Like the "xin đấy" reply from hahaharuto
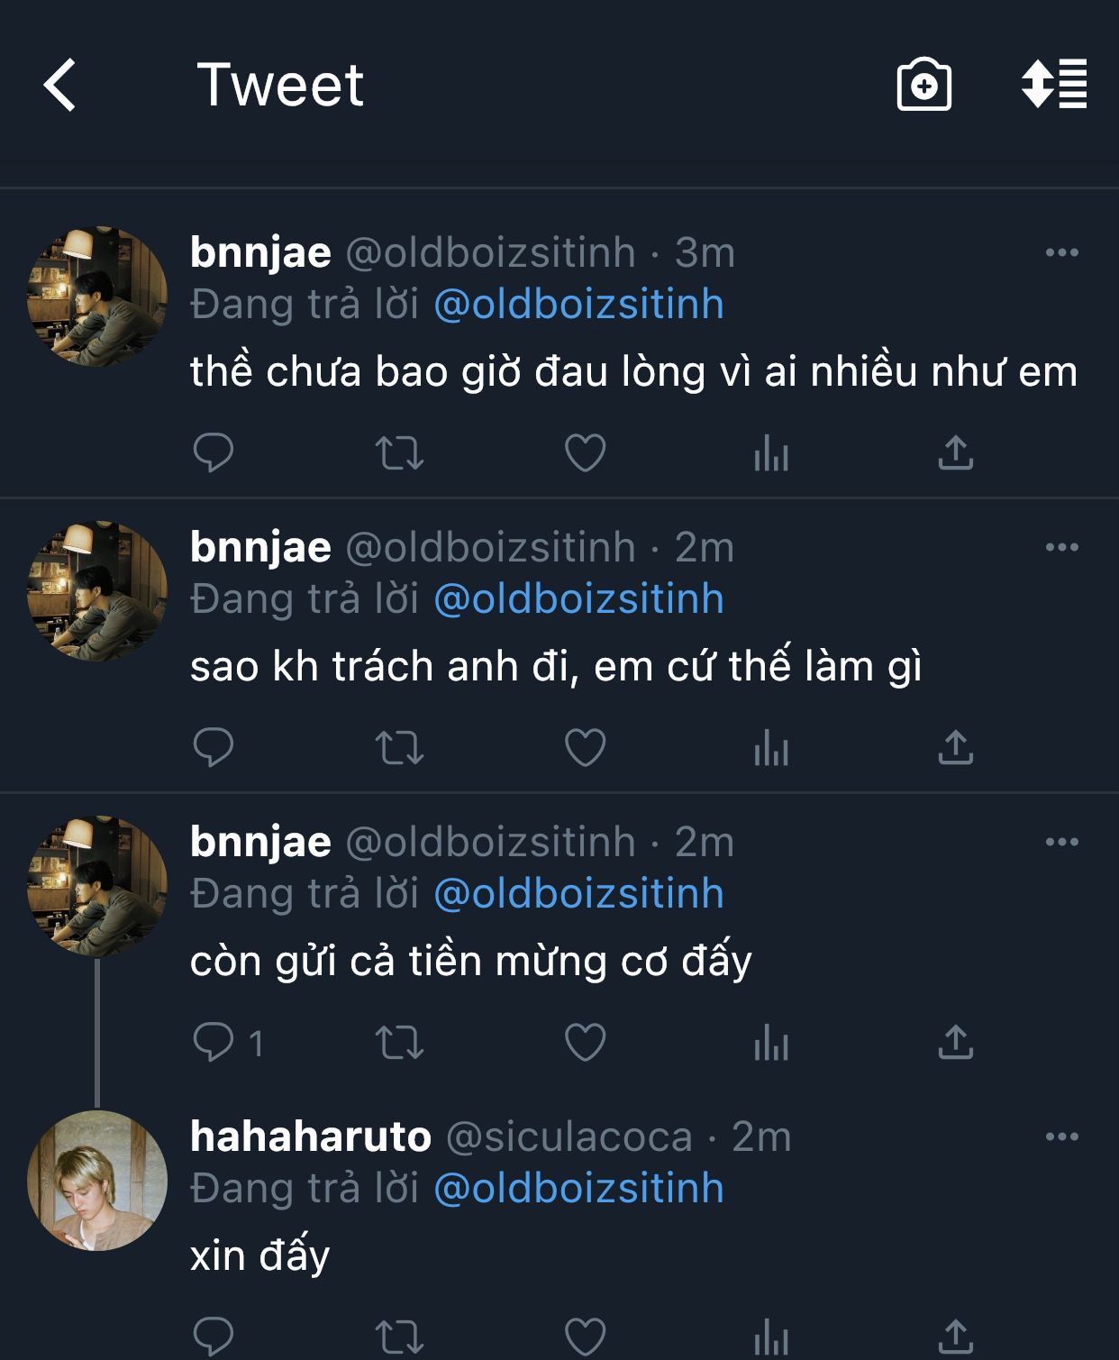 pos(585,1337)
